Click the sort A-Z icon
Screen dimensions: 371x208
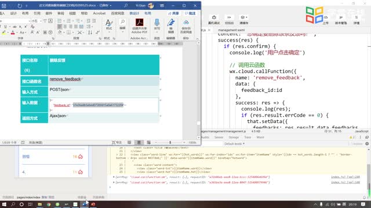click(x=90, y=32)
